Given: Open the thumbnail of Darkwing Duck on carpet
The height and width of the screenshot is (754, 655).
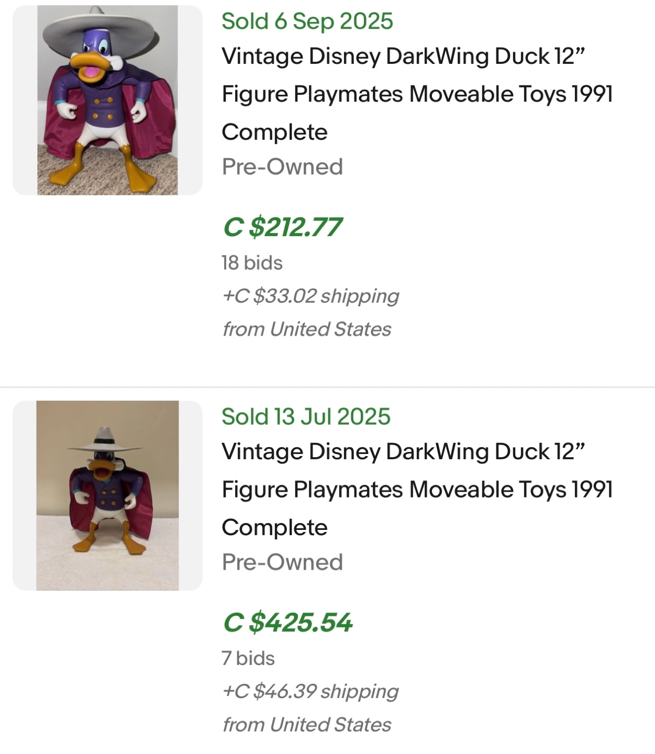Looking at the screenshot, I should [107, 100].
